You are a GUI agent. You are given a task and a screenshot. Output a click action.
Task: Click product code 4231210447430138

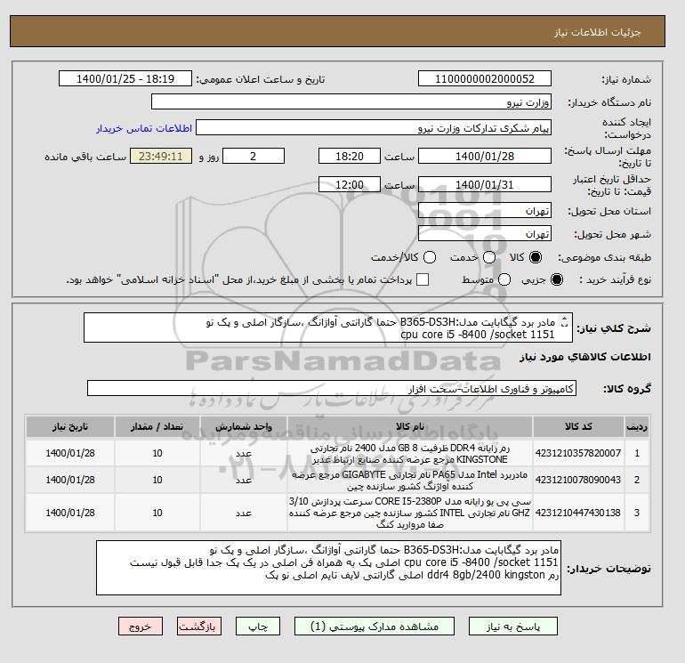(x=578, y=513)
